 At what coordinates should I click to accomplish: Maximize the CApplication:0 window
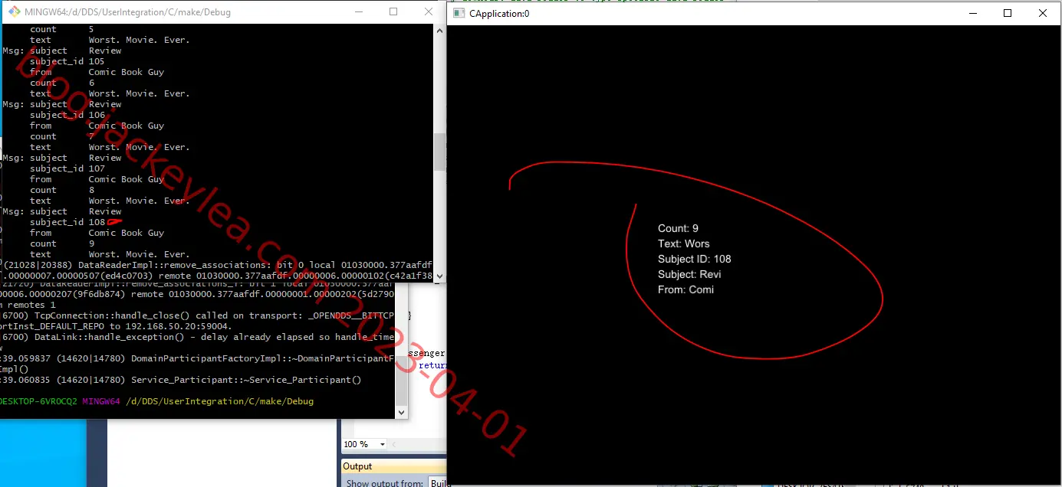pos(1008,13)
